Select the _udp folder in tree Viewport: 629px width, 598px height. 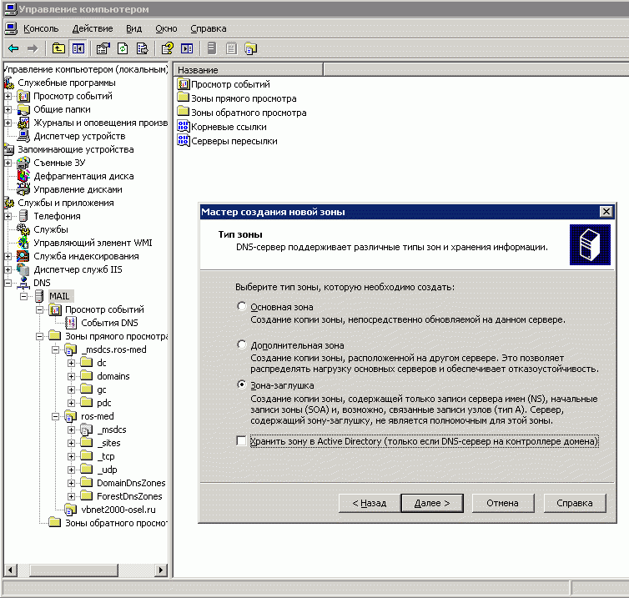107,470
